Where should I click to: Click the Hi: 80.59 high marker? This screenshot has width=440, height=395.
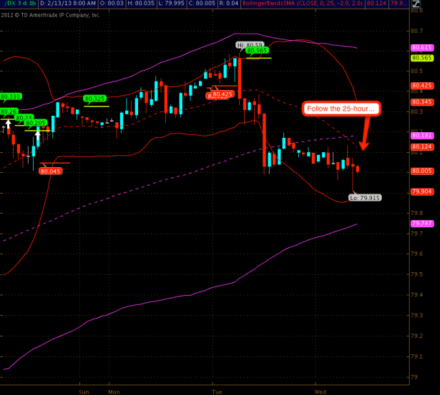point(245,44)
